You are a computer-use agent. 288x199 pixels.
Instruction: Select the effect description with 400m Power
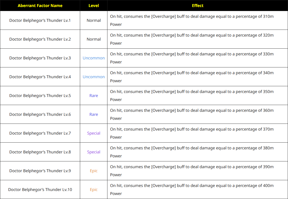192,189
